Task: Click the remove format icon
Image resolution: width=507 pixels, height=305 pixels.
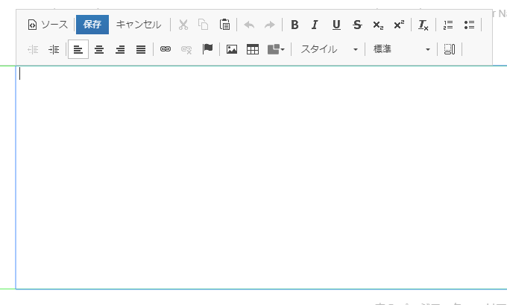Action: coord(423,25)
